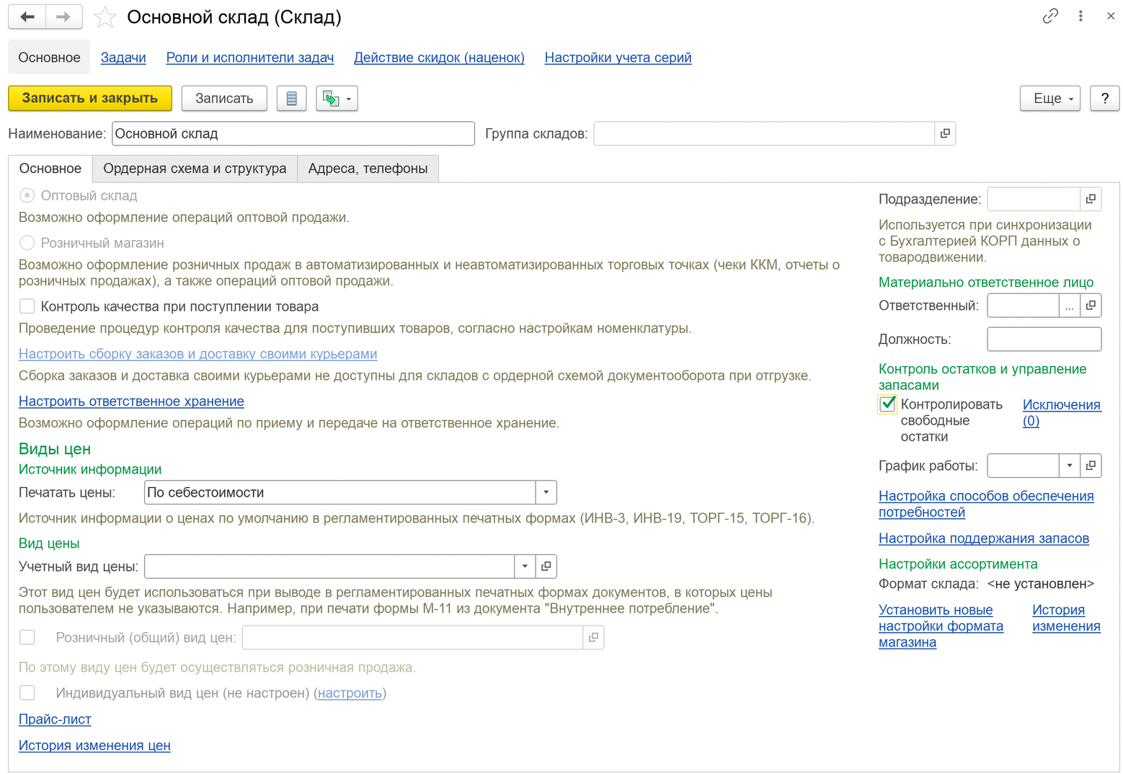1123x774 pixels.
Task: Open Настроить ответственное хранение link
Action: [x=131, y=401]
